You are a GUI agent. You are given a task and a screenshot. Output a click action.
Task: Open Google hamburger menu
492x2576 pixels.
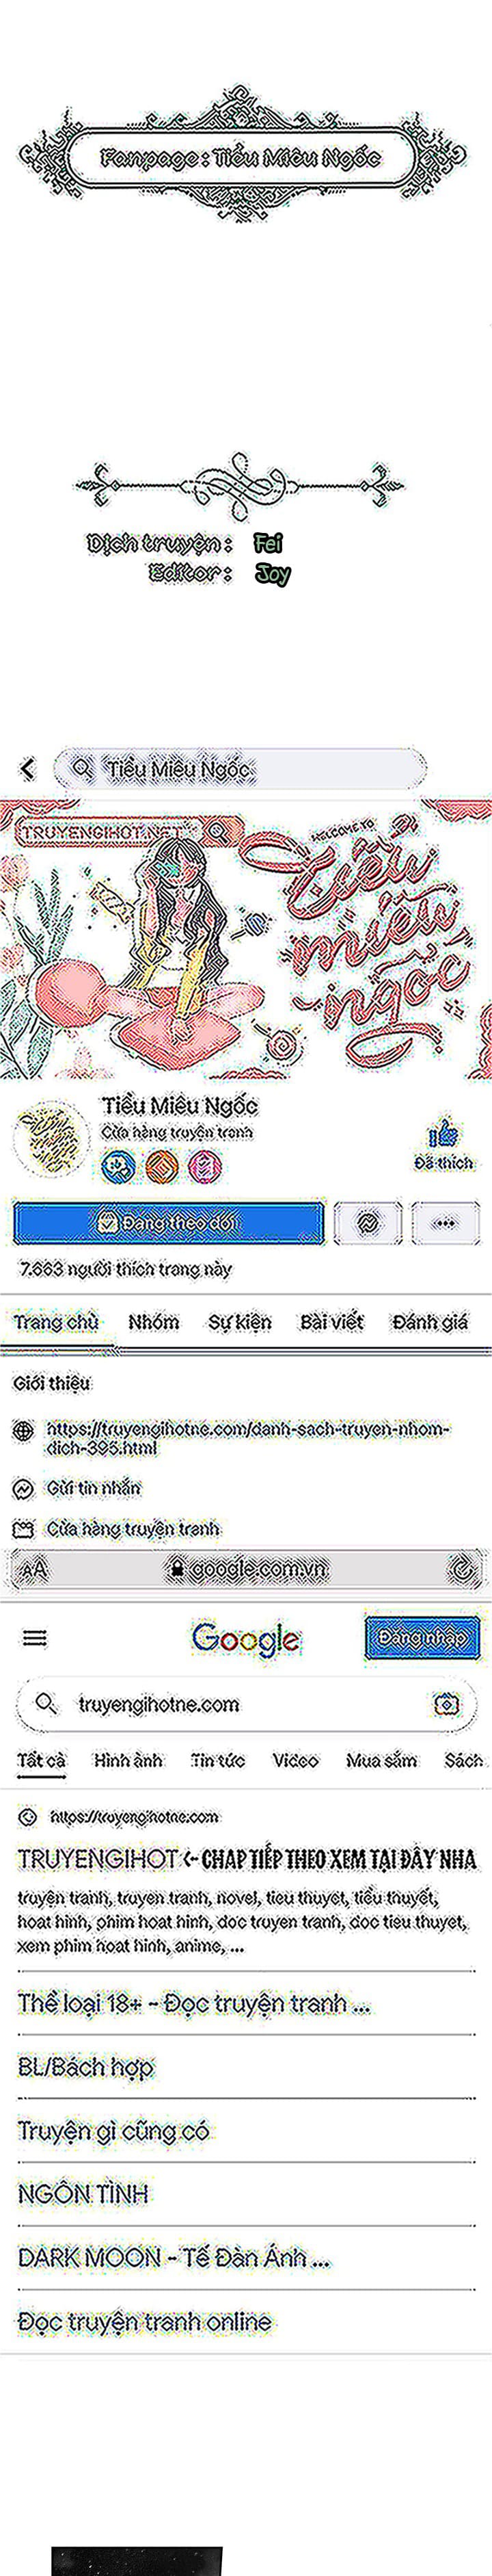tap(35, 1638)
